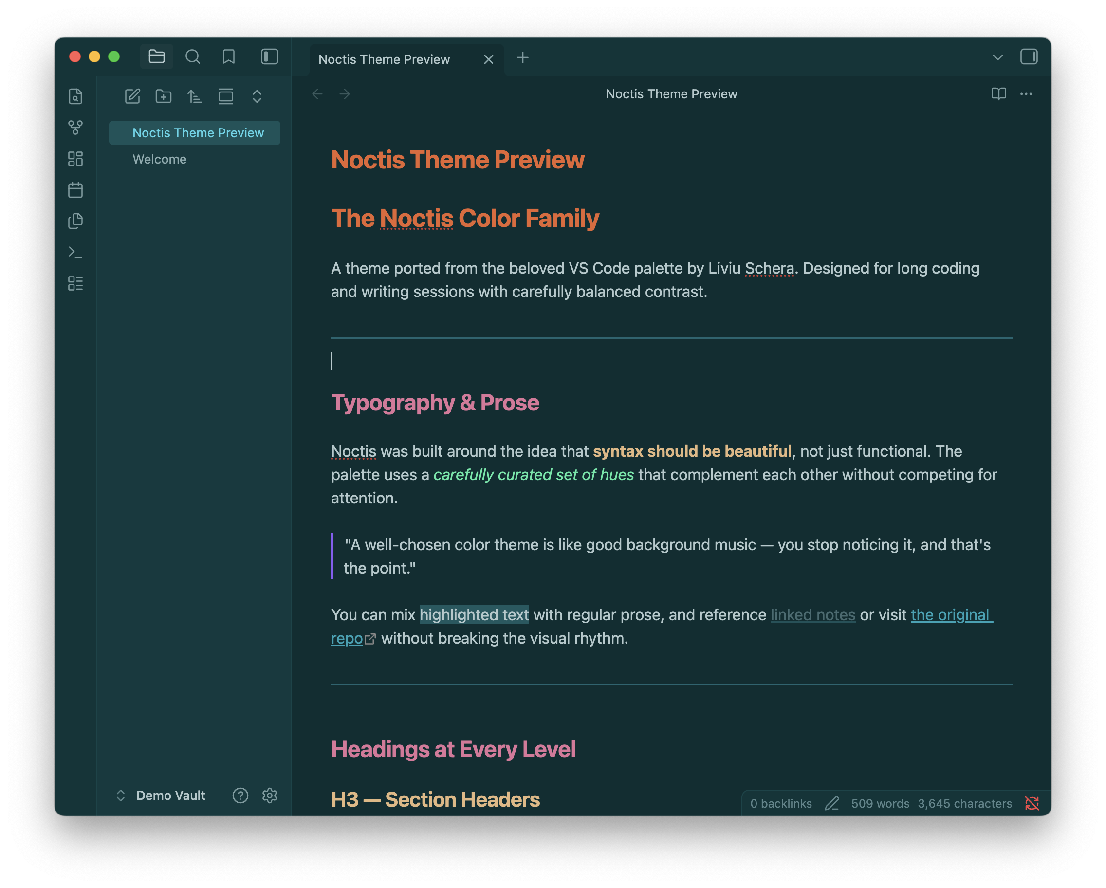Open canvas grid icon in ribbon
This screenshot has height=888, width=1106.
(x=75, y=159)
